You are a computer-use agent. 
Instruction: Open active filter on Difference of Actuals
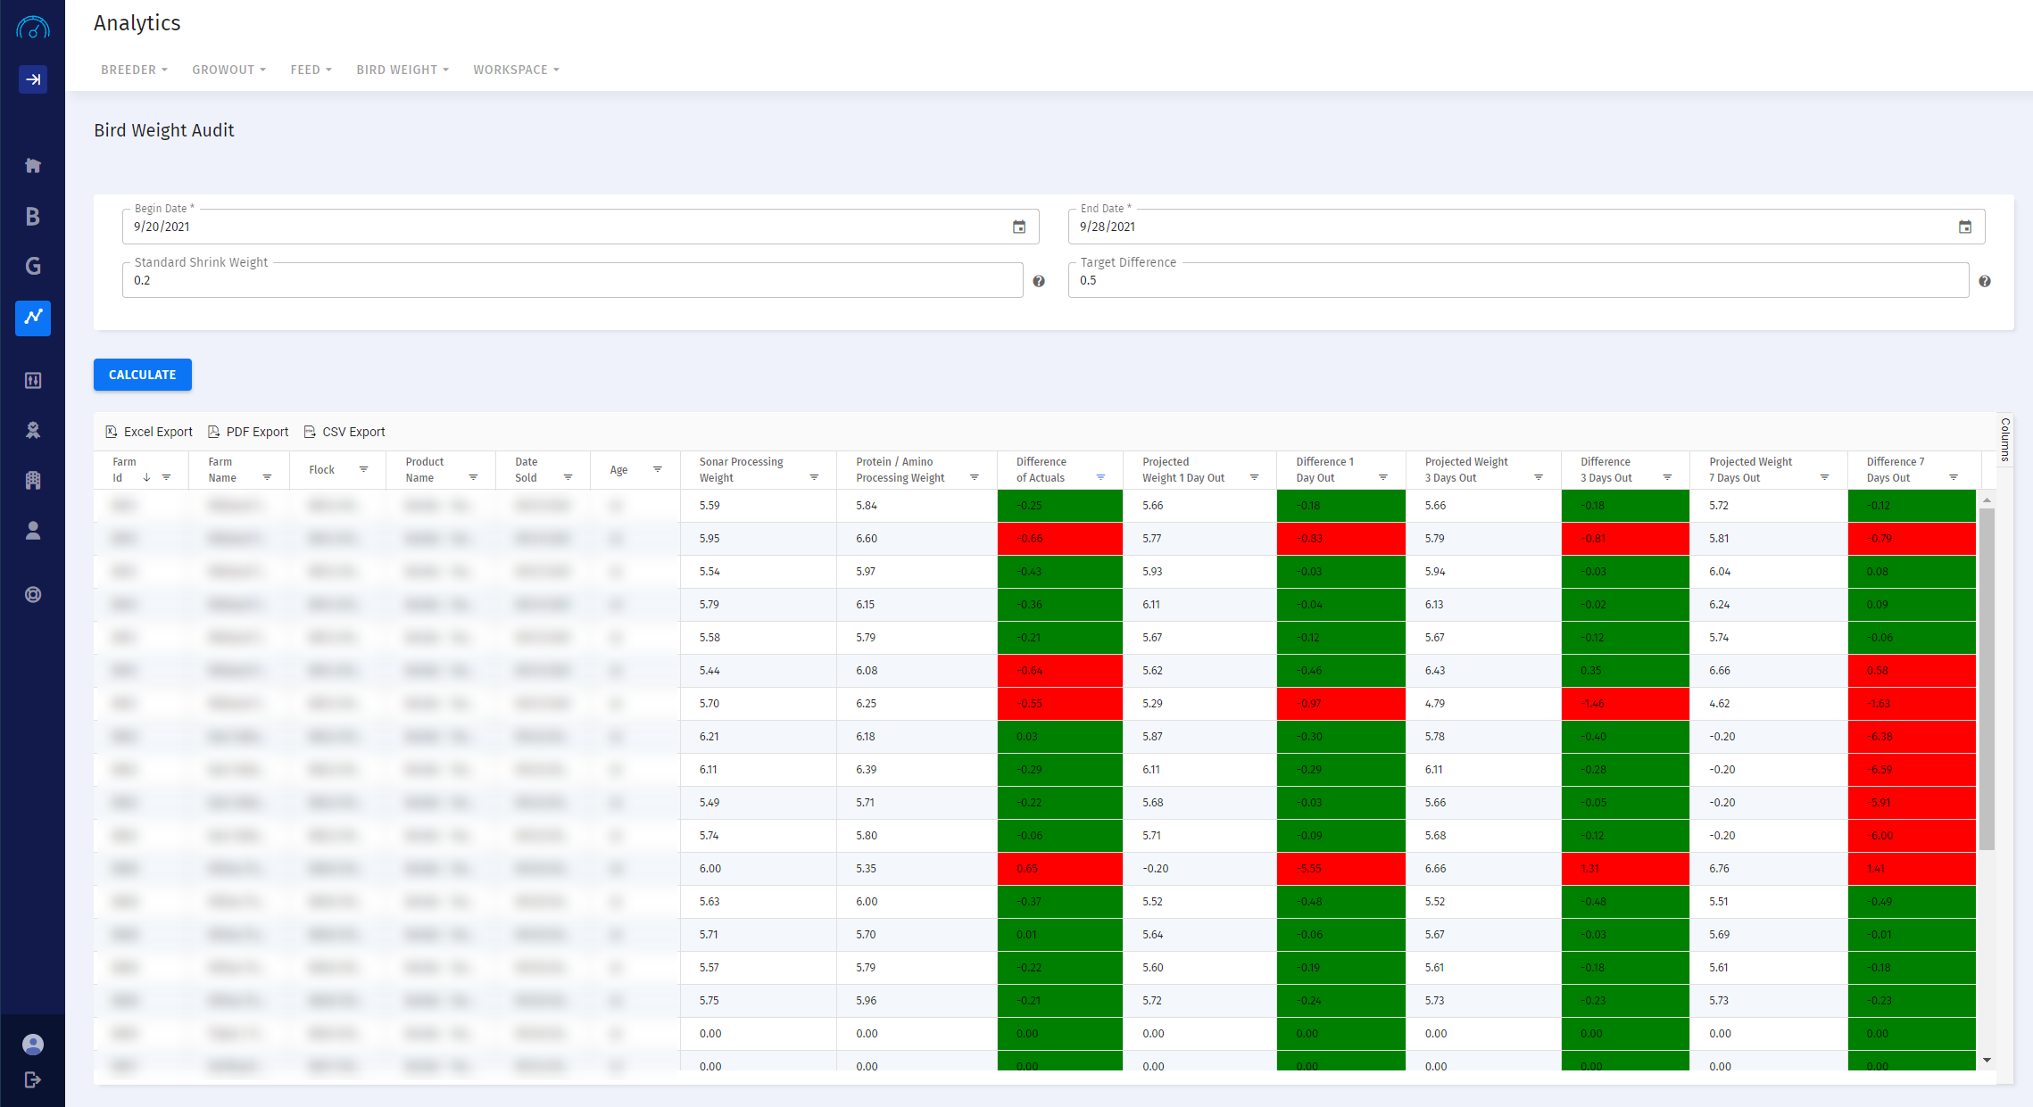point(1100,477)
